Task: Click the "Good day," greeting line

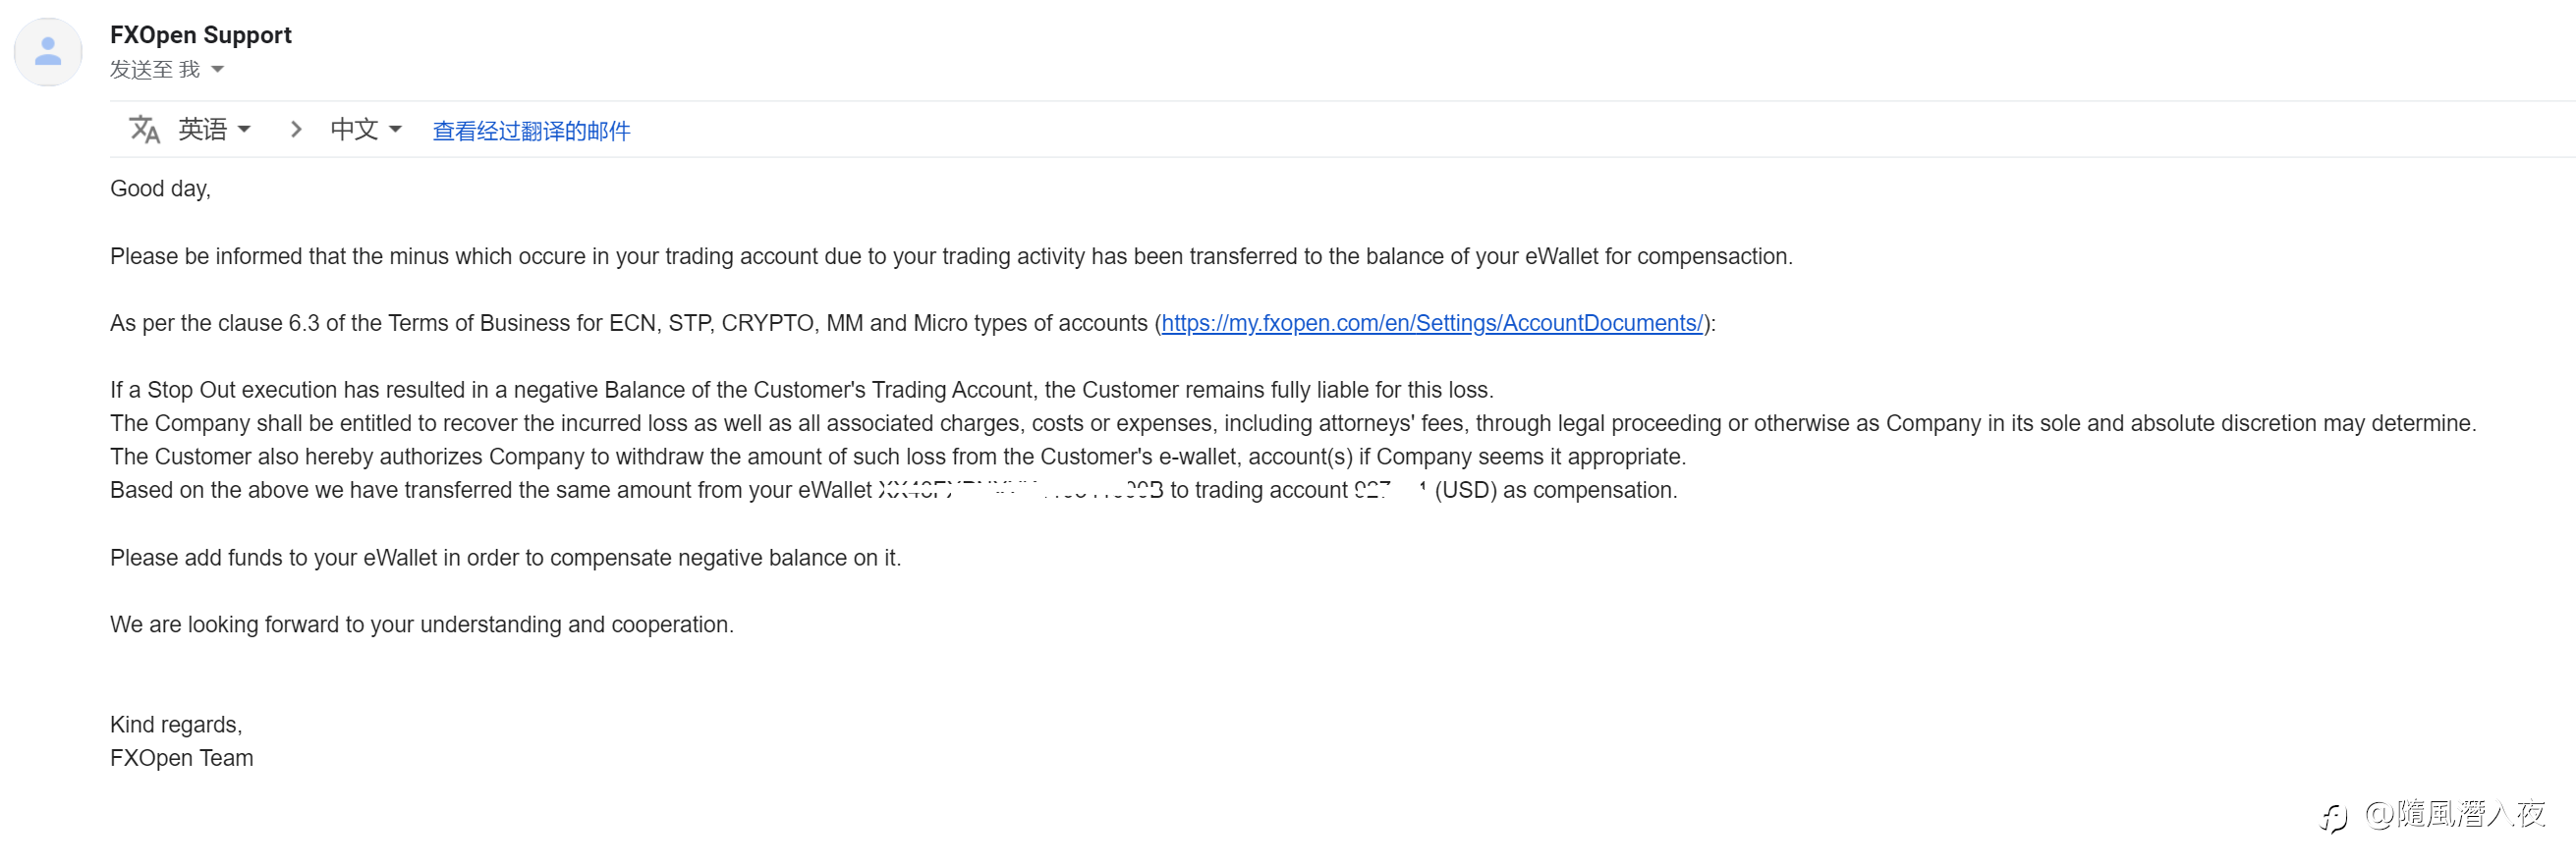Action: pyautogui.click(x=160, y=189)
